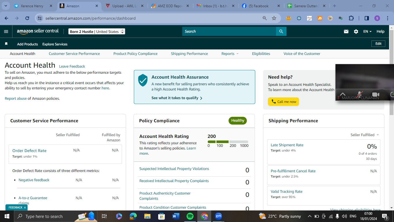Open the Help link in the header
394x222 pixels.
point(380,32)
